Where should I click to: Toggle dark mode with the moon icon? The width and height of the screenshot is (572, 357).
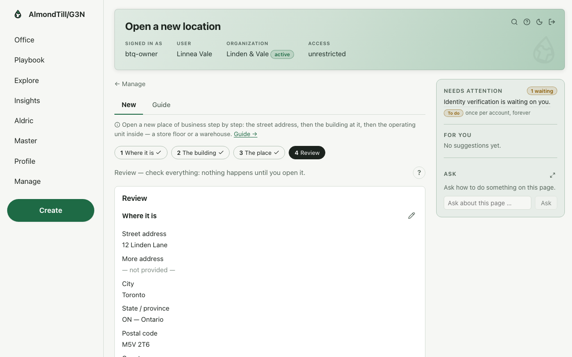(x=539, y=22)
